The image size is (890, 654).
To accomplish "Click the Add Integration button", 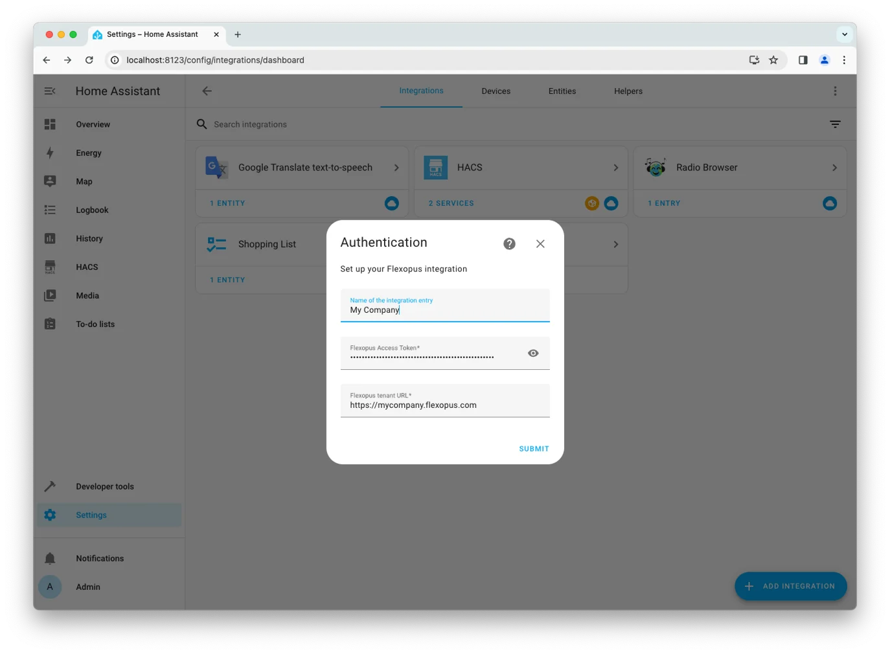I will point(790,586).
